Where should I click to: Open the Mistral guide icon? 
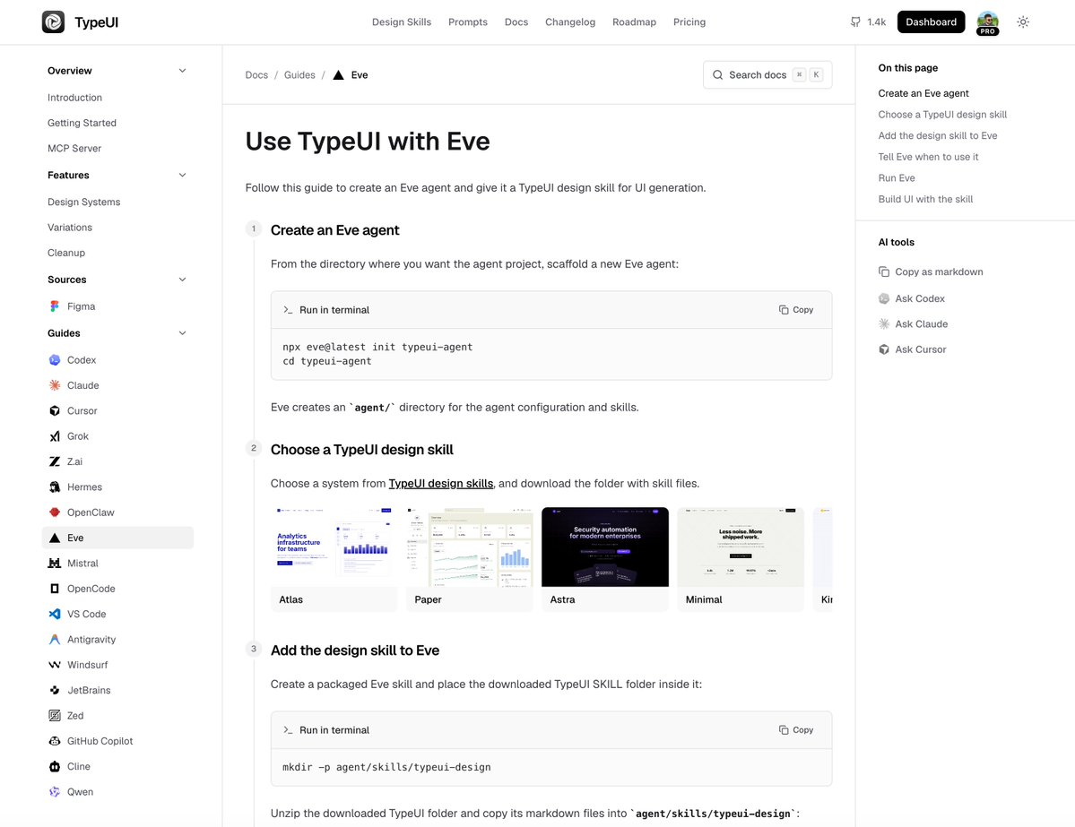pos(55,564)
